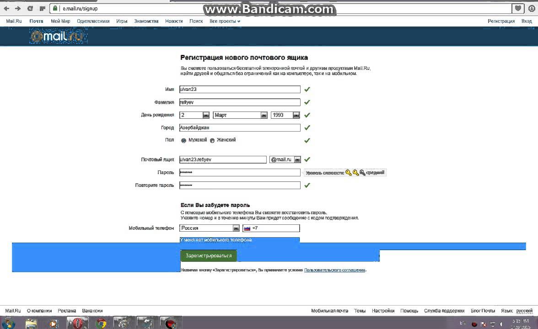538x329 pixels.
Task: Reload the page with the refresh icon
Action: click(x=30, y=9)
